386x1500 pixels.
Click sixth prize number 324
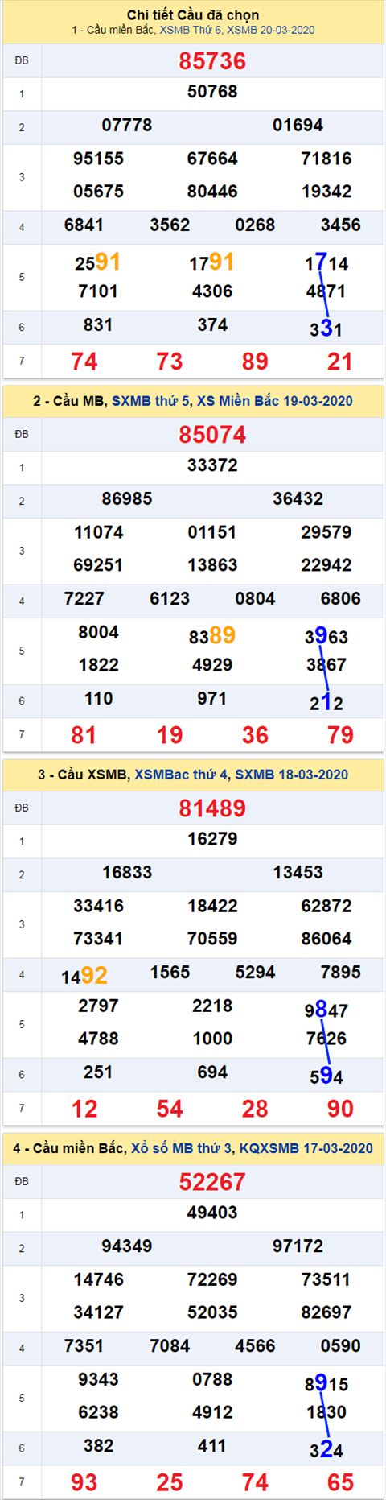[x=326, y=1450]
